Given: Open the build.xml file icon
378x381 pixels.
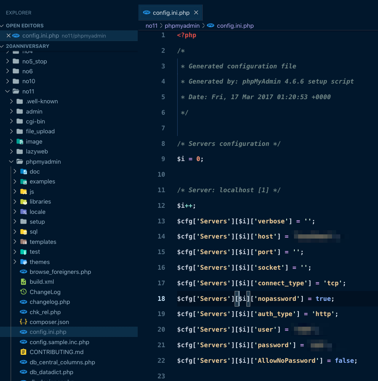Looking at the screenshot, I should (x=23, y=282).
